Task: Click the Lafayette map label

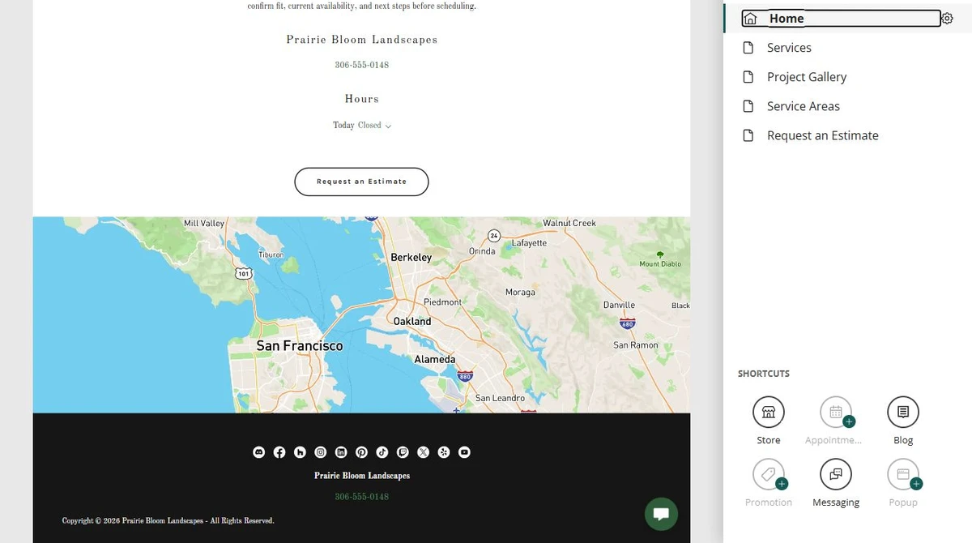Action: point(530,242)
